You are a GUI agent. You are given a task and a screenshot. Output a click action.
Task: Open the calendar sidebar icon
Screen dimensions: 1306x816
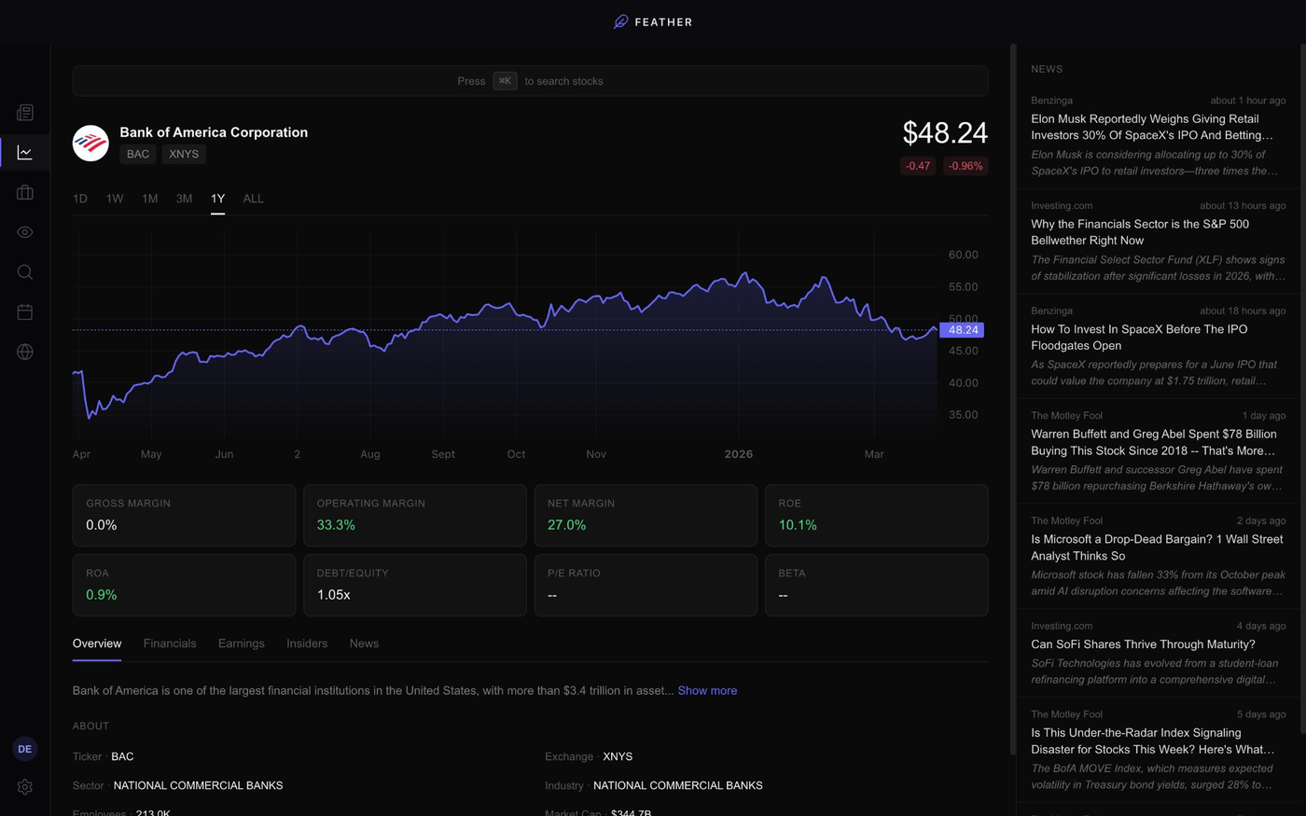(x=25, y=311)
